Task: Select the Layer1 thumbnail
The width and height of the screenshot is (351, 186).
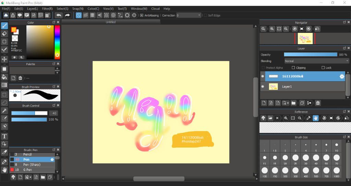Action: [273, 87]
